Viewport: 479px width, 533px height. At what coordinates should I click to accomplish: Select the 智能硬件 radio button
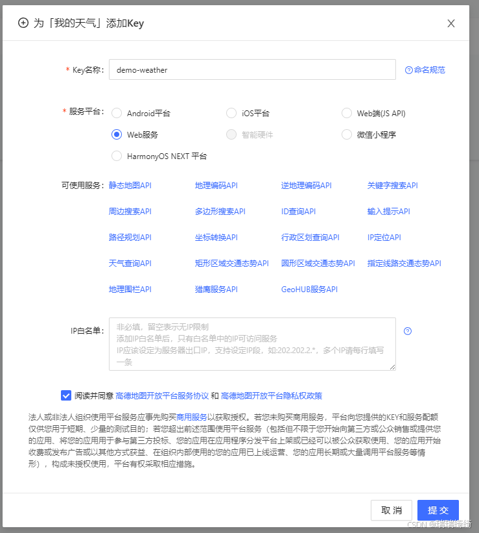click(x=231, y=134)
